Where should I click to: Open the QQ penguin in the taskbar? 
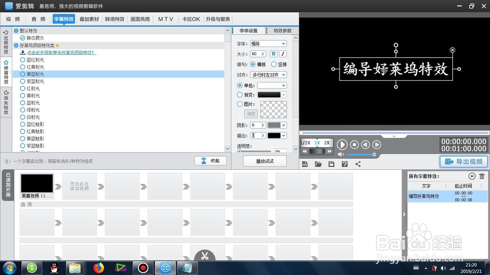click(54, 268)
